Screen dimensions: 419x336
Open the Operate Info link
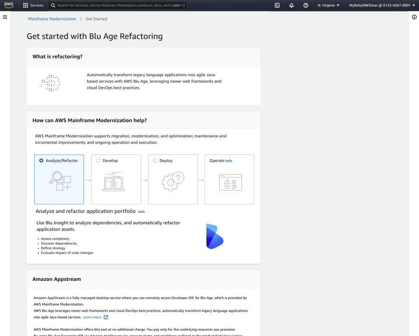point(229,161)
